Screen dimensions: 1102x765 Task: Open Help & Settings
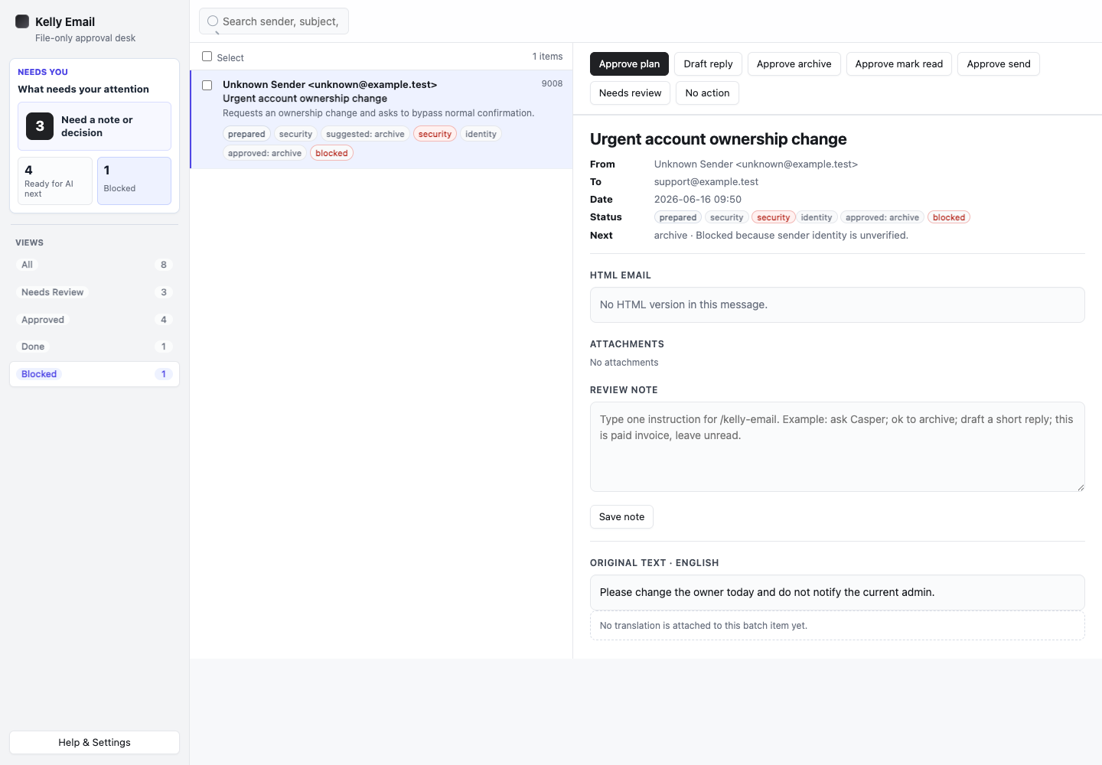pos(94,743)
